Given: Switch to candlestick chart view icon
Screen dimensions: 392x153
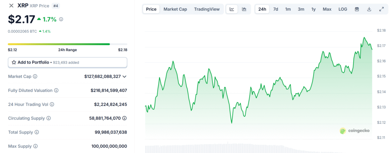Looking at the screenshot, I should coord(244,9).
